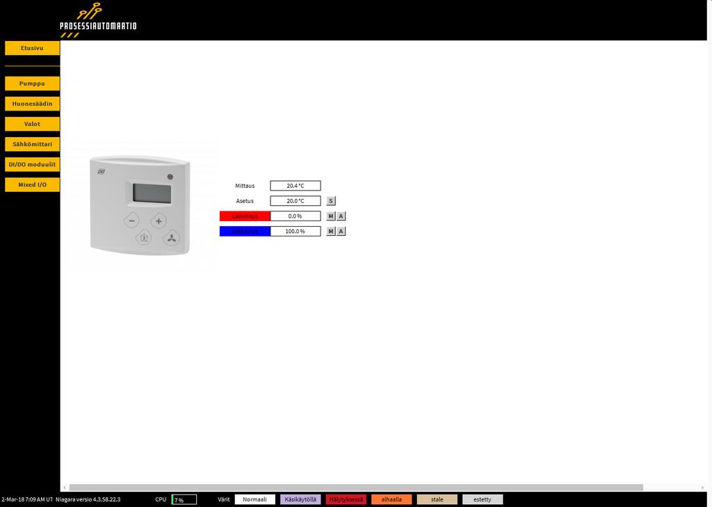Click the Niagara versio 4.3.58.22.3 text
Image resolution: width=712 pixels, height=507 pixels.
click(x=88, y=499)
